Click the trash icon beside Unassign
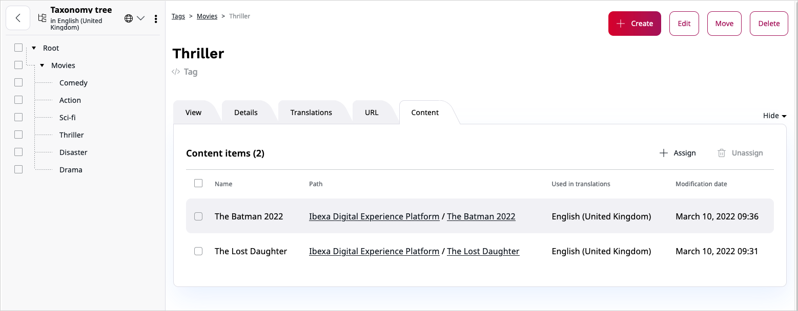The height and width of the screenshot is (311, 798). [722, 153]
